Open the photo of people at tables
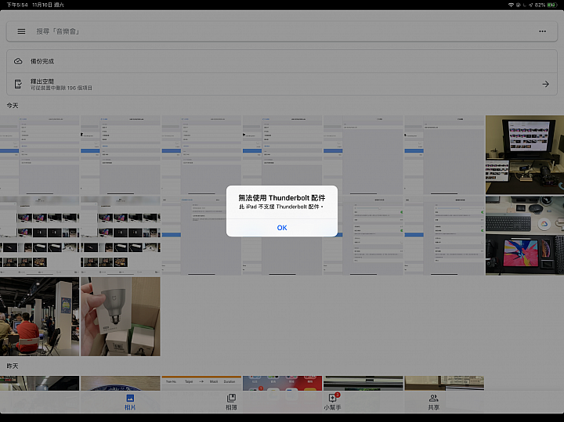Screen dimensions: 564x422 pyautogui.click(x=40, y=316)
